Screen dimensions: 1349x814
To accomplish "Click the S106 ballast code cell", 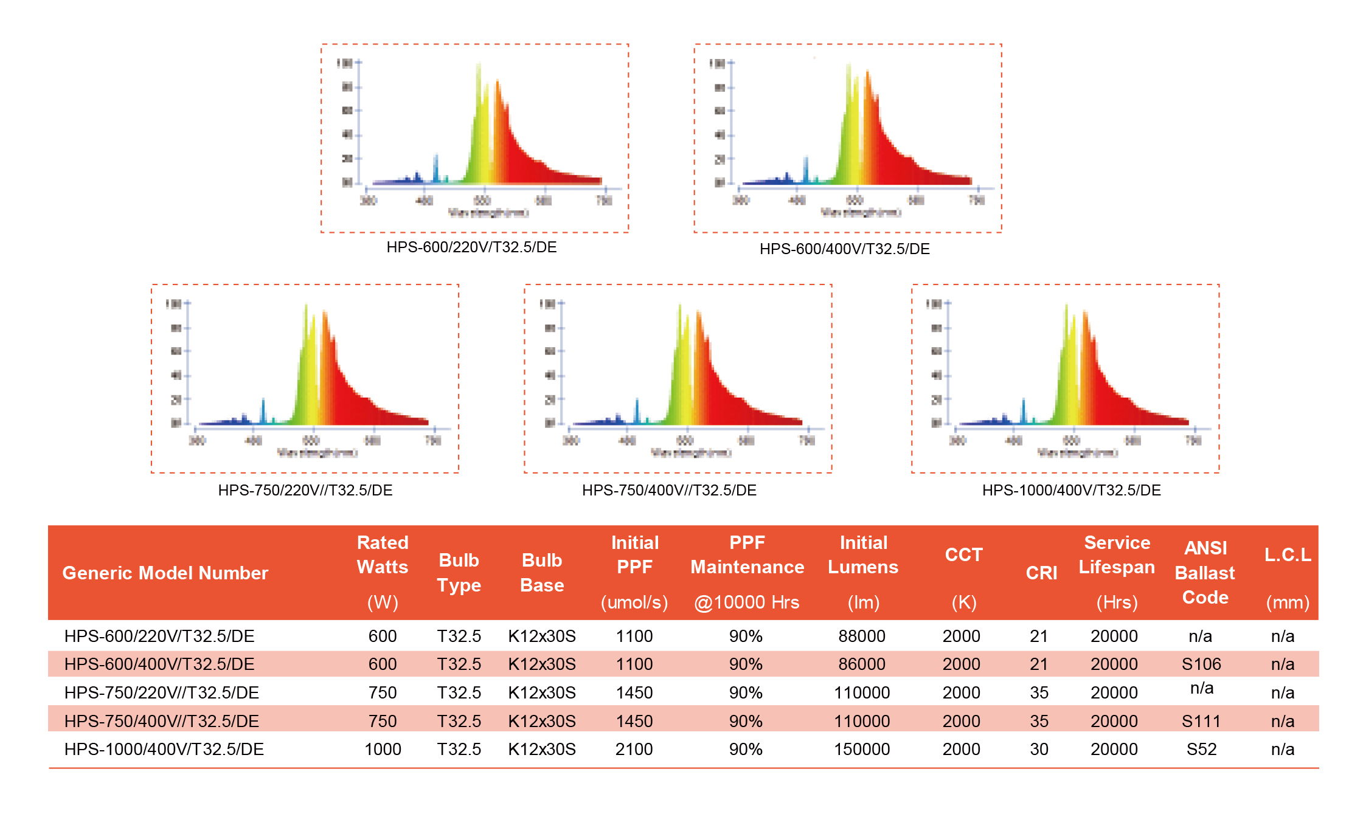I will [1201, 664].
